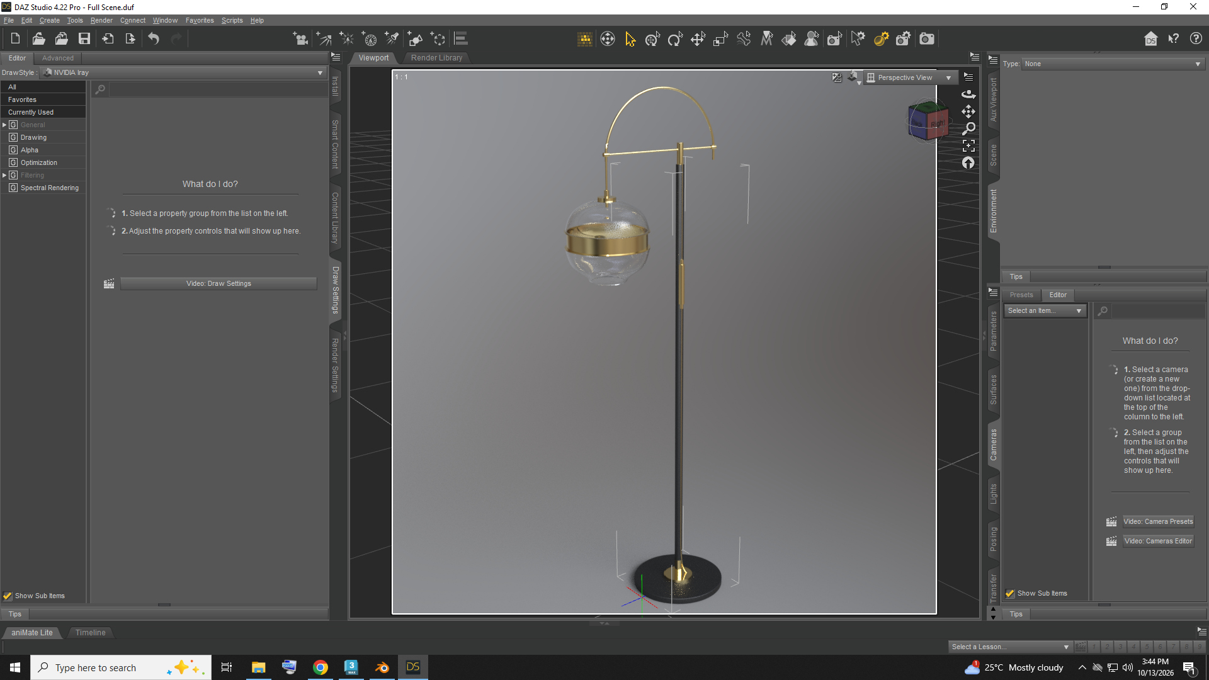Open the Daz home DS icon
This screenshot has width=1209, height=680.
click(1150, 39)
